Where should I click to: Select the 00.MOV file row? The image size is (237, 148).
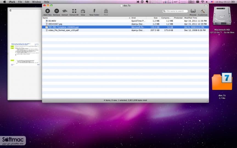click(x=125, y=21)
